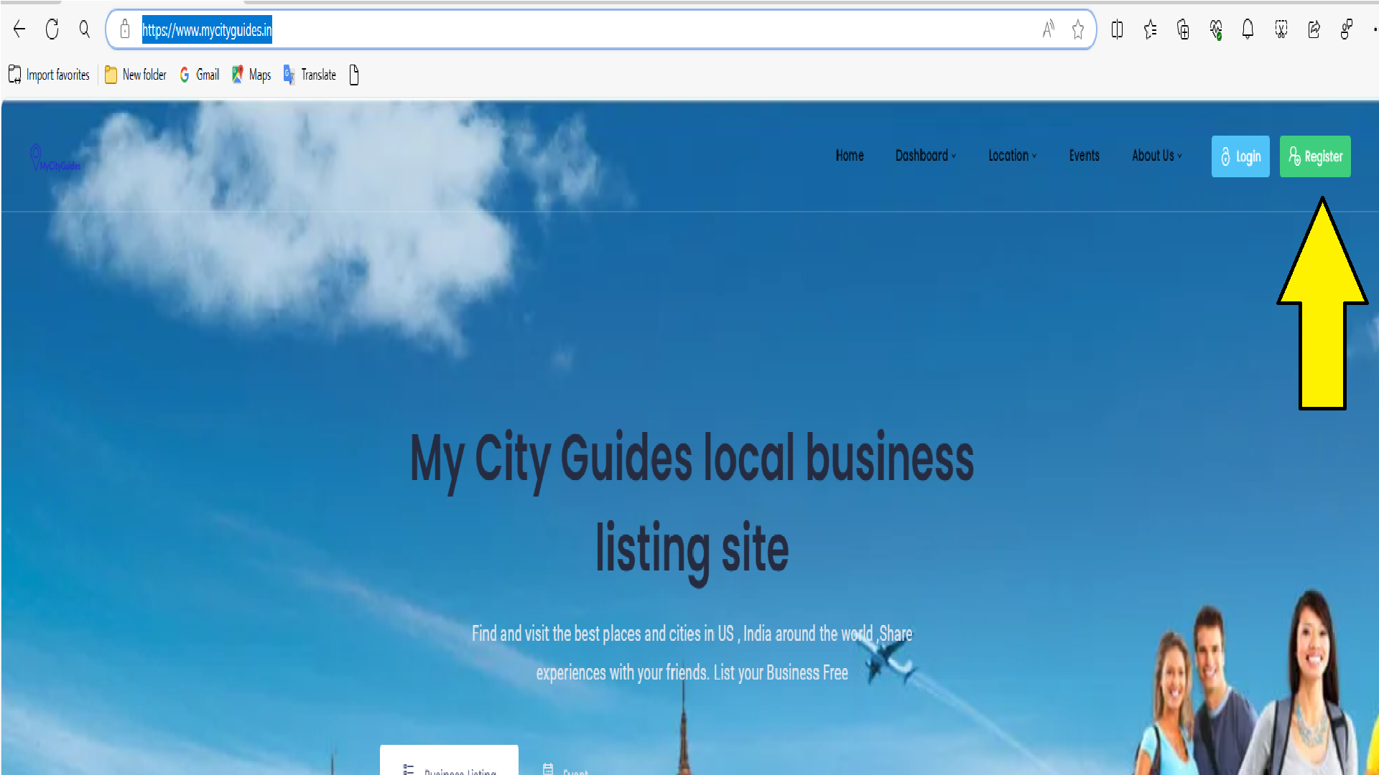This screenshot has width=1379, height=775.
Task: Click Read Aloud icon in address bar
Action: pyautogui.click(x=1048, y=29)
